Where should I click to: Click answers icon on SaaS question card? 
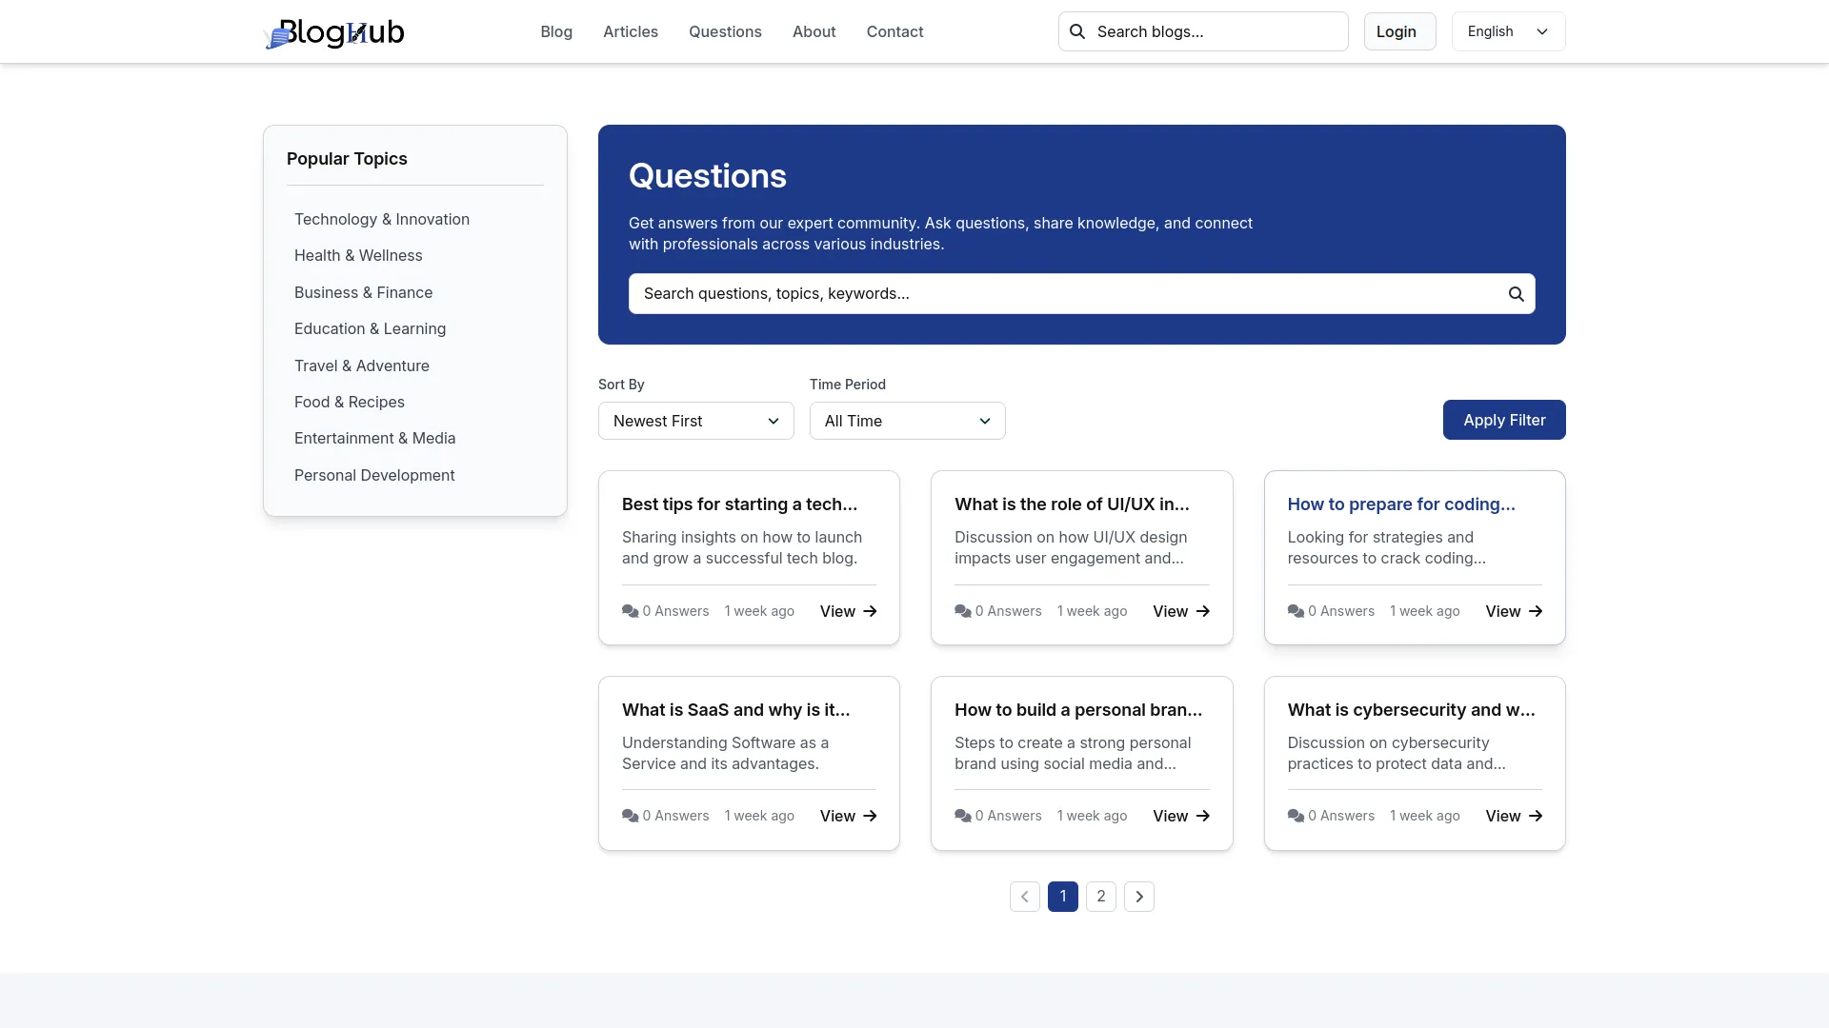point(630,817)
